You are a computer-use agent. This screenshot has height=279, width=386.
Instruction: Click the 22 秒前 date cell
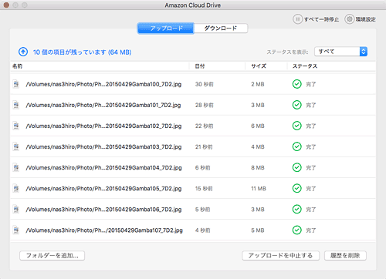point(205,126)
